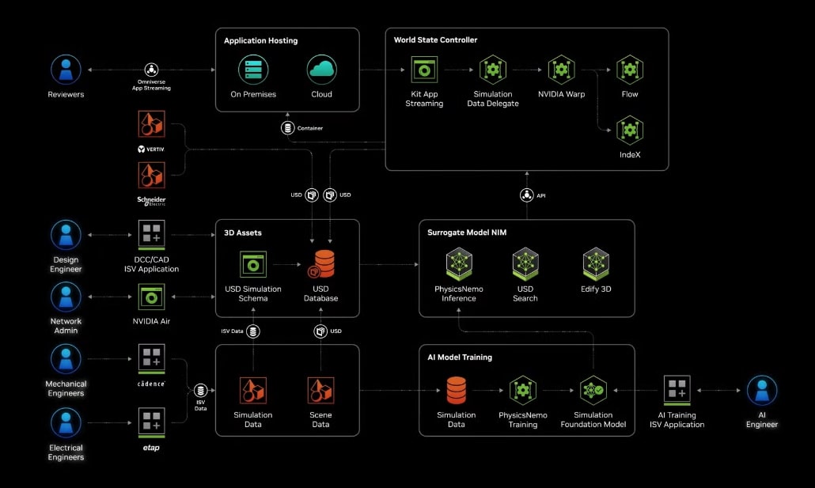Viewport: 815px width, 488px height.
Task: Select the Kit App Streaming icon
Action: point(424,70)
